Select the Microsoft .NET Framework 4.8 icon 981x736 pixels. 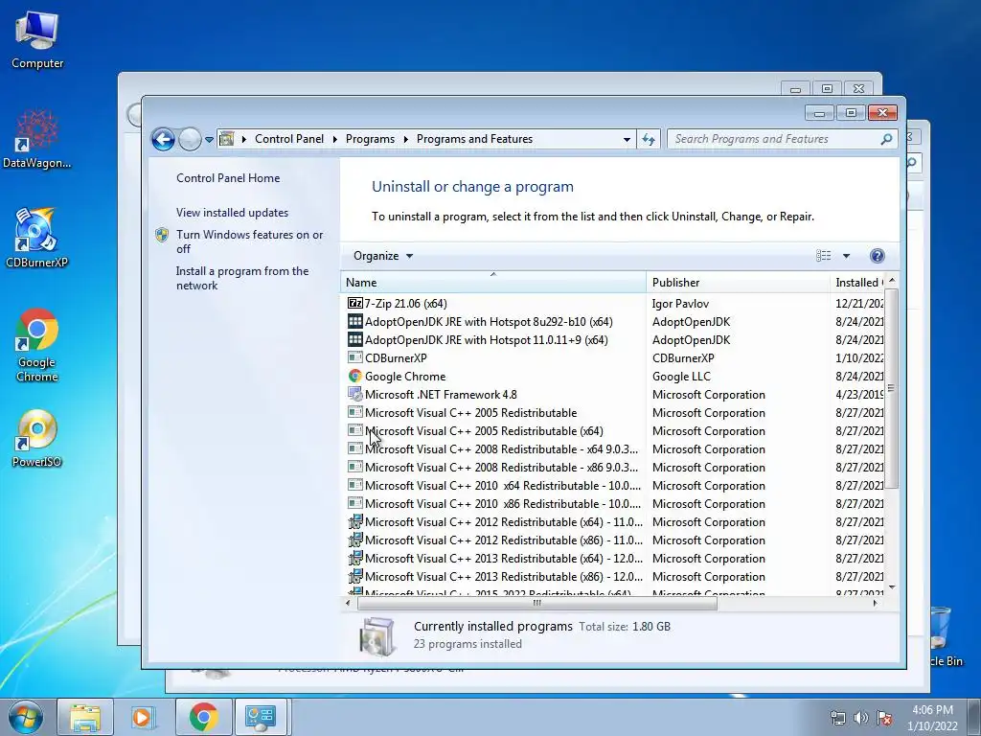354,394
